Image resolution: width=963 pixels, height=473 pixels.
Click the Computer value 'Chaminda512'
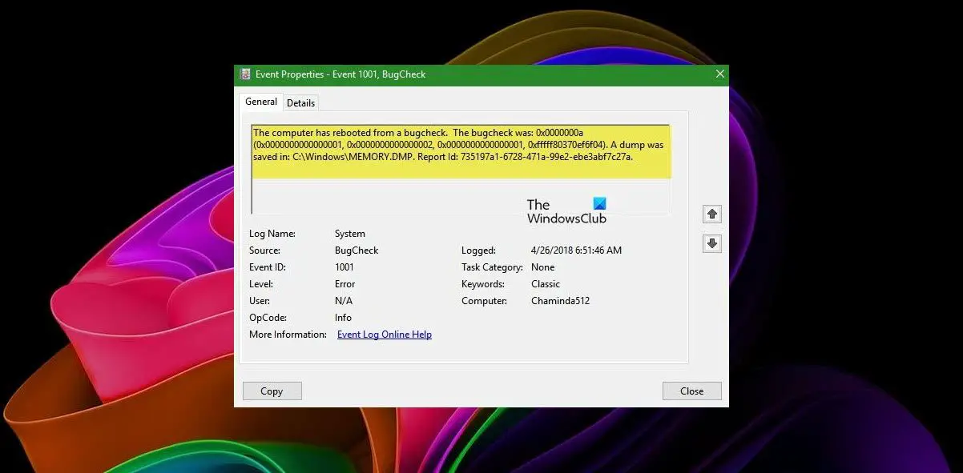(560, 301)
